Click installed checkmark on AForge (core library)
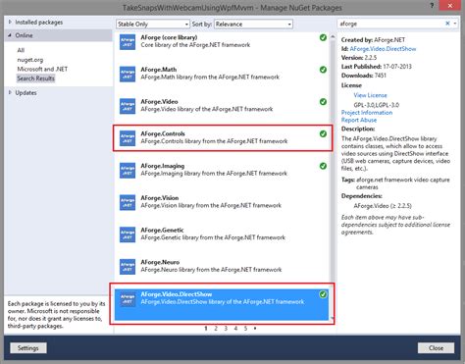Image resolution: width=465 pixels, height=364 pixels. point(323,37)
